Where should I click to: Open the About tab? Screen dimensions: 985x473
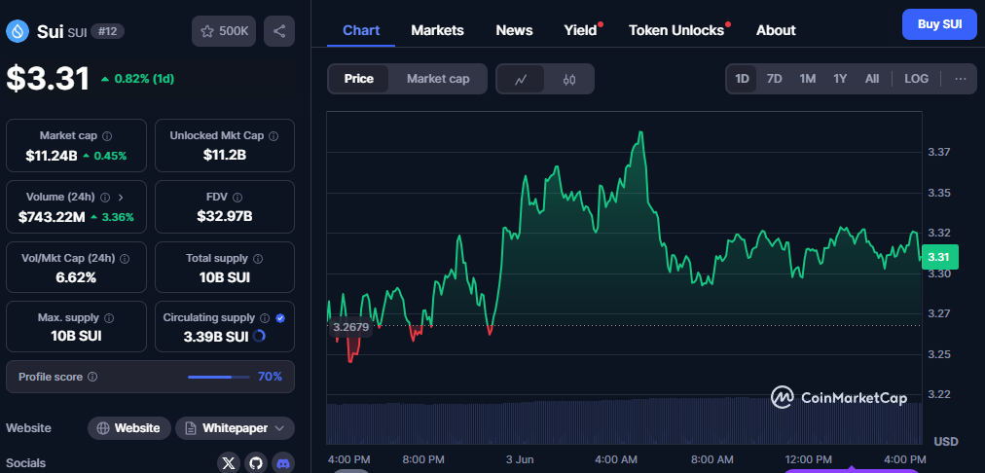776,30
